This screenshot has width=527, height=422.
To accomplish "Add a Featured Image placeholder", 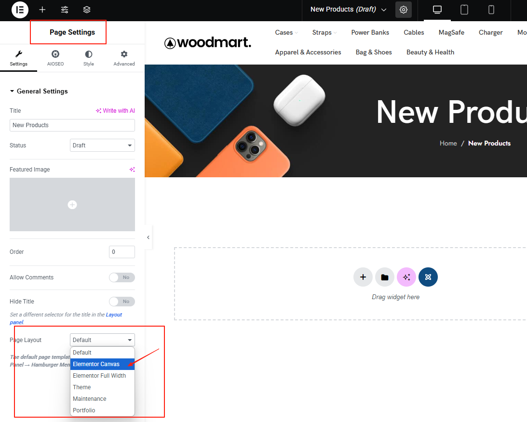I will (72, 204).
